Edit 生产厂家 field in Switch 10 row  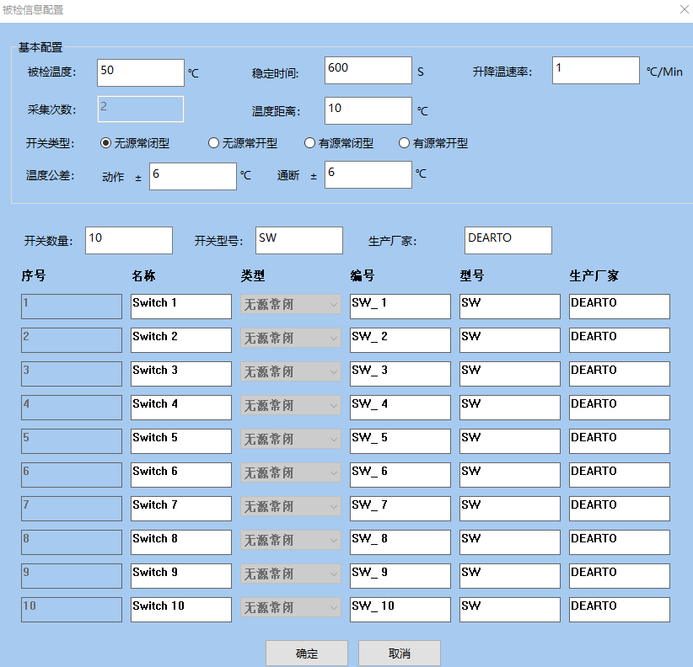[x=620, y=610]
